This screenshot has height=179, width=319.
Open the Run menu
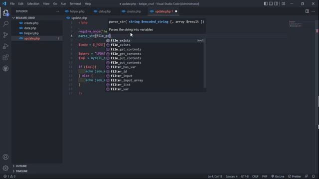(x=63, y=3)
